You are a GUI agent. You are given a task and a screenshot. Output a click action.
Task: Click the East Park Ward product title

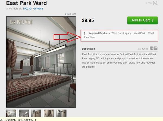tap(26, 3)
